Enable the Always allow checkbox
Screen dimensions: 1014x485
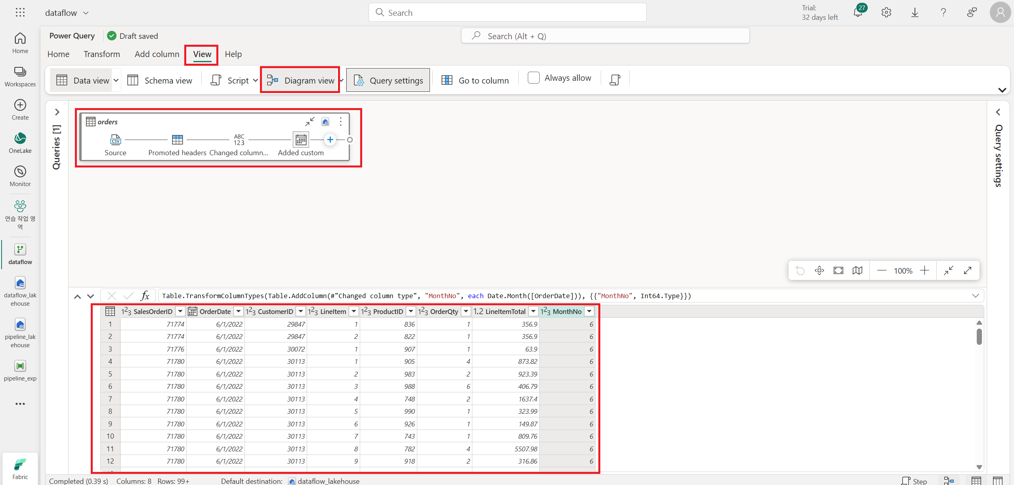pyautogui.click(x=534, y=78)
